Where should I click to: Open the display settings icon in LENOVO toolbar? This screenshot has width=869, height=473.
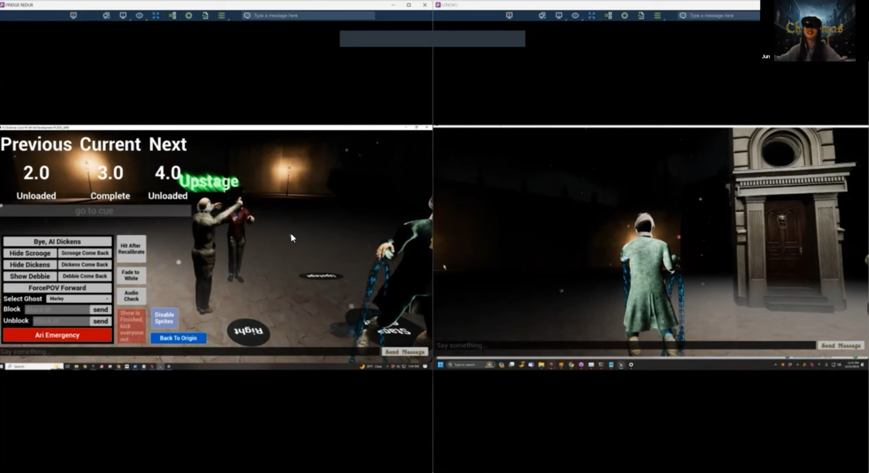pos(559,15)
